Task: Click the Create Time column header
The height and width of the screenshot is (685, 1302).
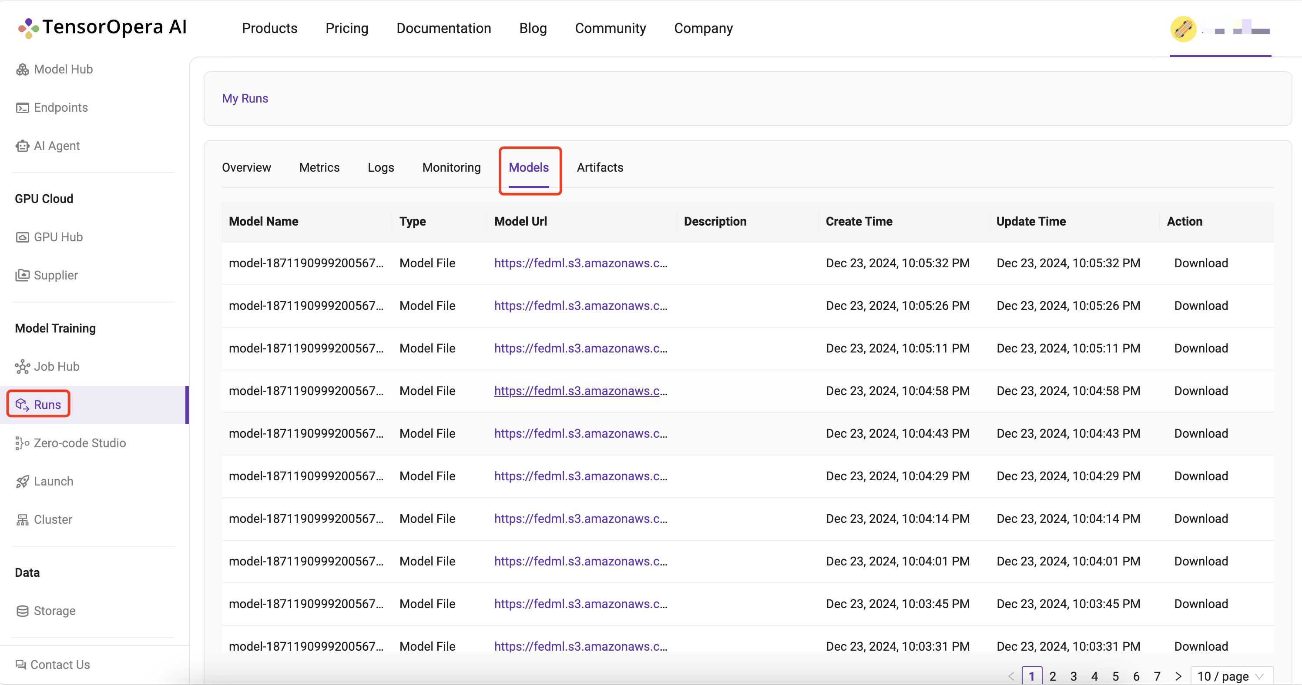Action: coord(859,222)
